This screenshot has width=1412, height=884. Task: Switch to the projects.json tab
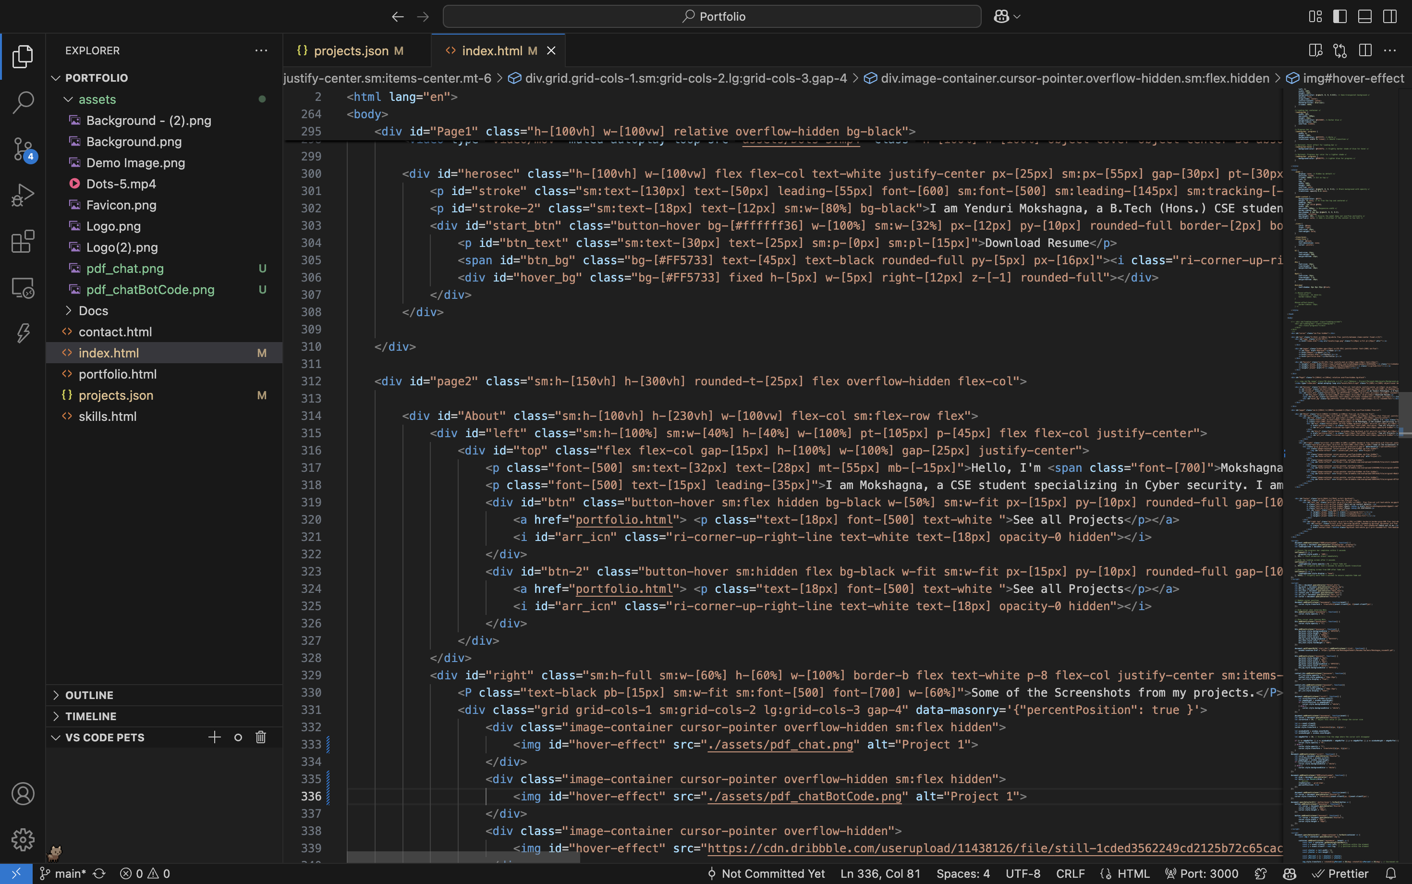[x=357, y=51]
